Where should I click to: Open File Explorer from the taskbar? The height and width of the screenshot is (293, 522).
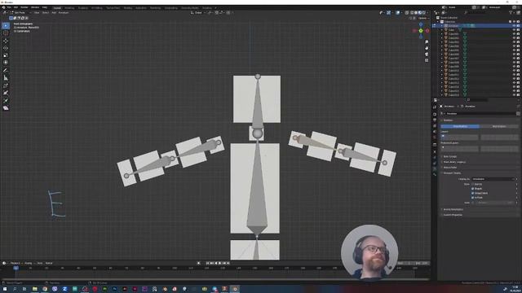(x=34, y=289)
